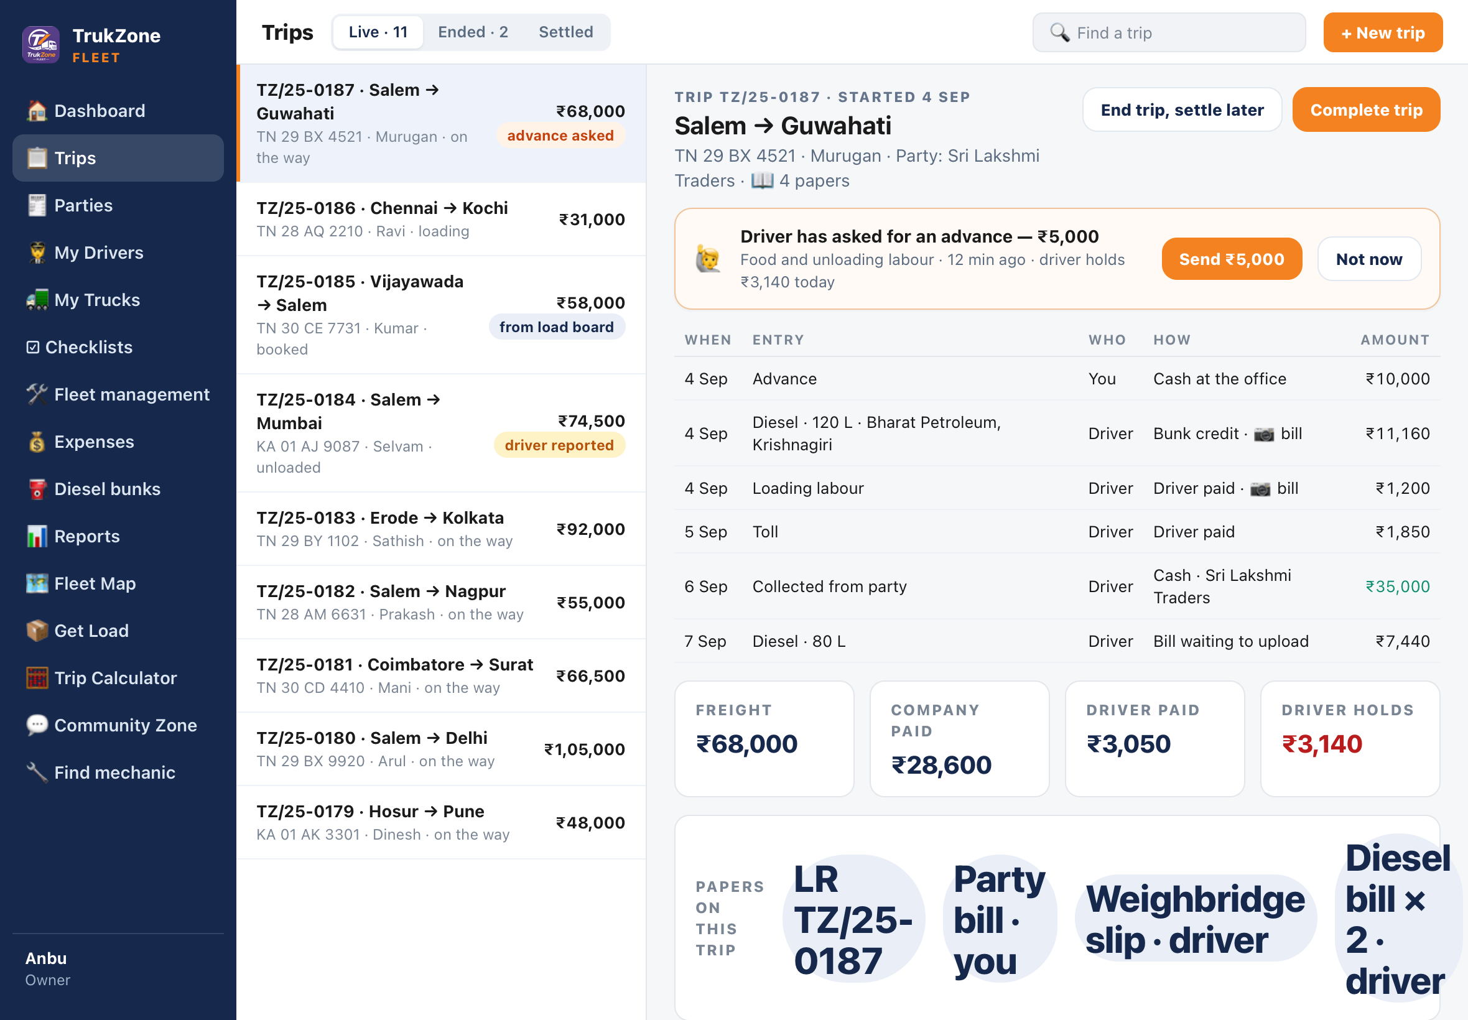Open the Expenses menu item
This screenshot has height=1020, width=1468.
118,442
